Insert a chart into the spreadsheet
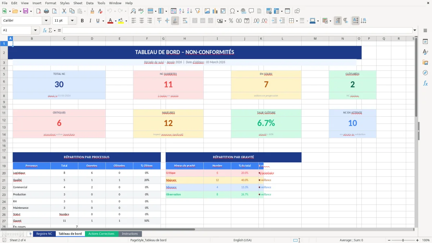 (x=215, y=11)
